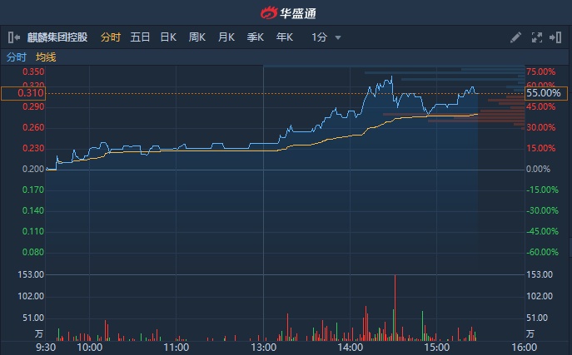This screenshot has height=355, width=572.
Task: Switch to the 年K yearly chart
Action: click(x=285, y=37)
